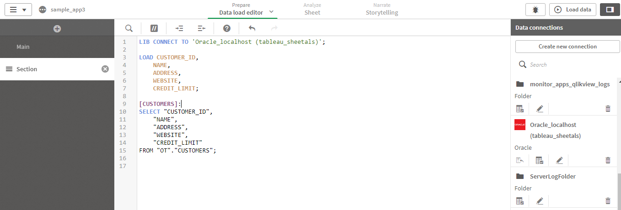Outdent the selected script lines
621x210 pixels.
(201, 28)
